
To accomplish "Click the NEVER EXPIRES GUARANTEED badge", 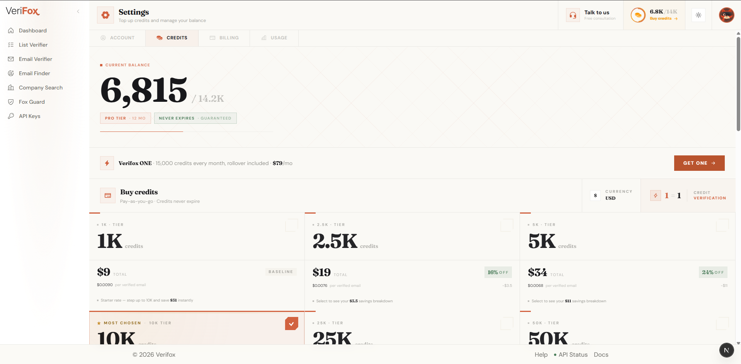I will (x=195, y=118).
